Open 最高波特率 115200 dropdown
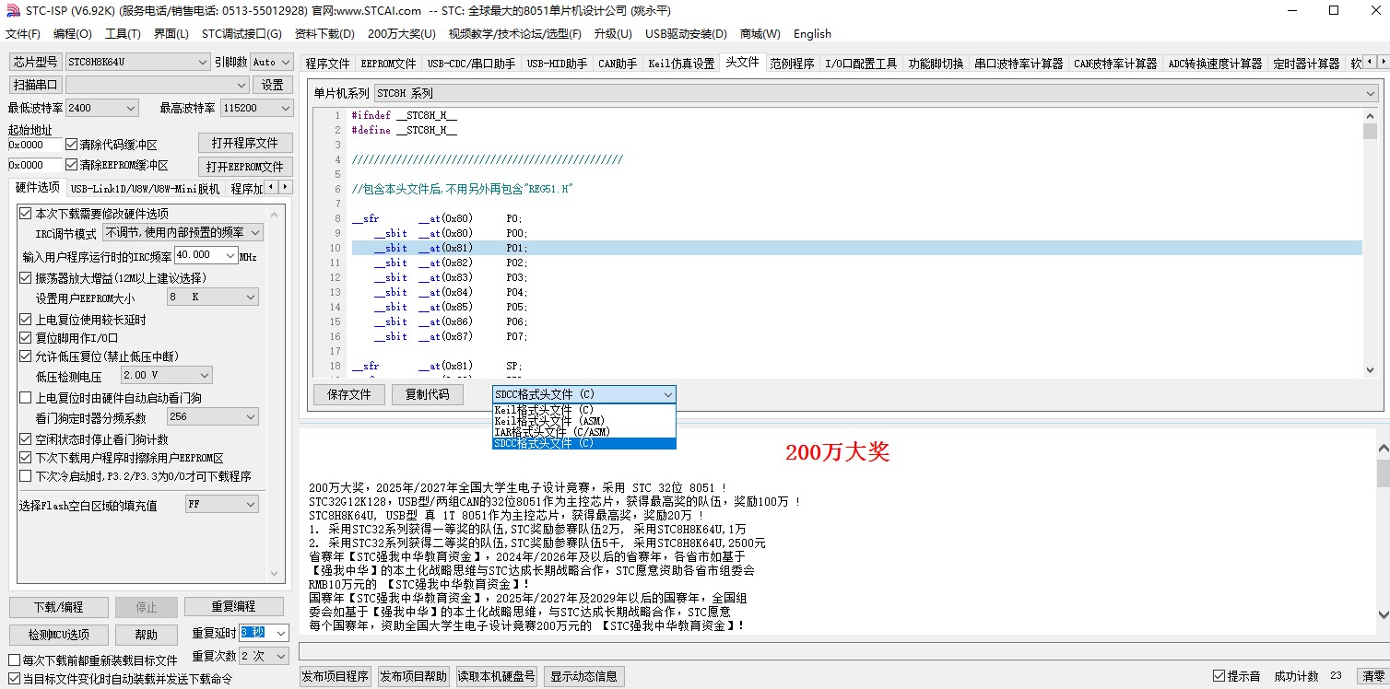 point(256,108)
